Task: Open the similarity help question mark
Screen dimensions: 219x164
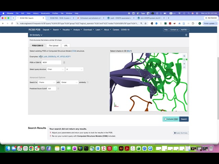Action: point(88,82)
